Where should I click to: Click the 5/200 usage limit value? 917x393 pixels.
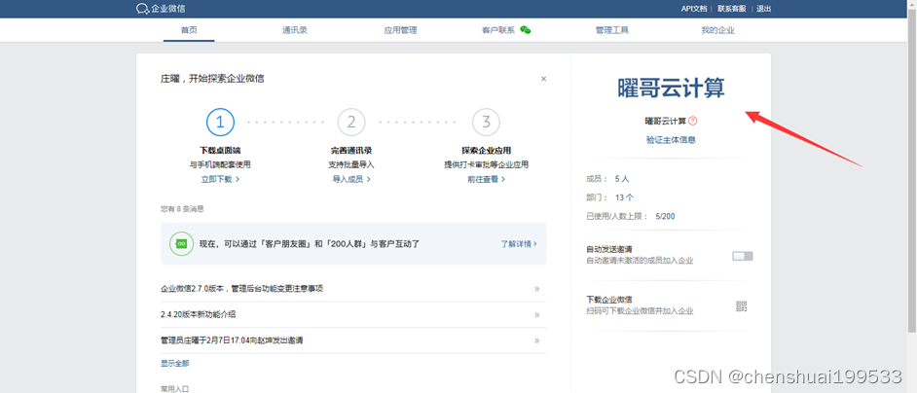[666, 216]
